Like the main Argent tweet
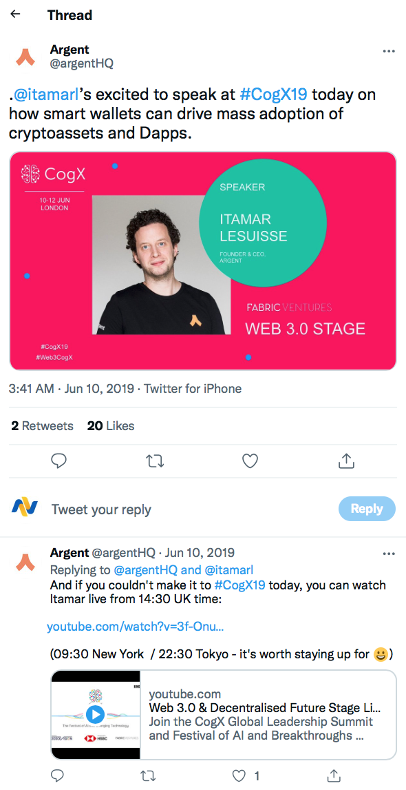The image size is (406, 790). pyautogui.click(x=250, y=460)
